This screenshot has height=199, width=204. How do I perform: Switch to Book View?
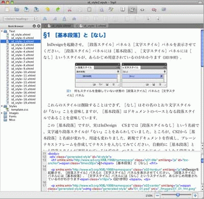[x=122, y=10]
